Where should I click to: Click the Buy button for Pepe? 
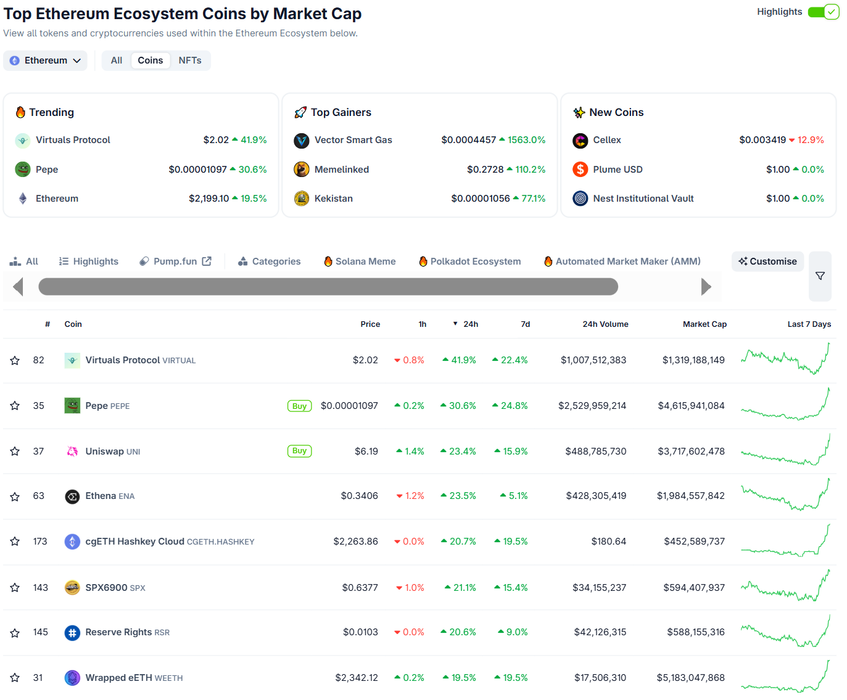(x=299, y=406)
